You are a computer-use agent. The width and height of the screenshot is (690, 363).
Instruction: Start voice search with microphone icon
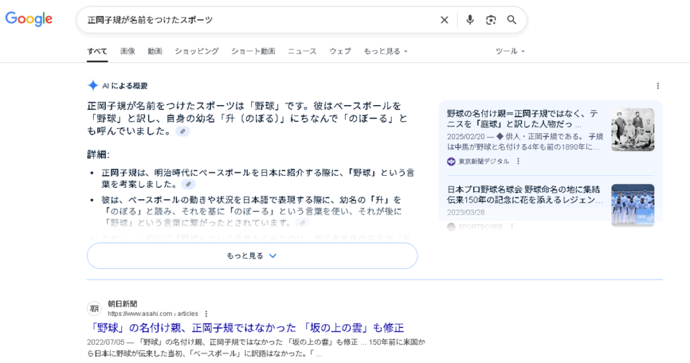tap(470, 20)
